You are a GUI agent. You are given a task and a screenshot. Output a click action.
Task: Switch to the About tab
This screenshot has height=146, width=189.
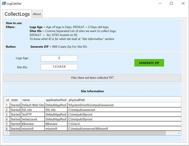click(37, 14)
